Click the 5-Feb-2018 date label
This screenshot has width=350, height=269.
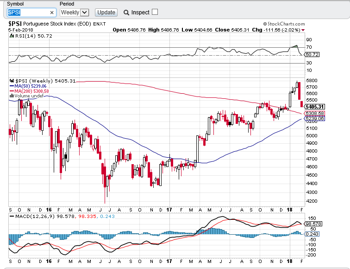pos(20,30)
